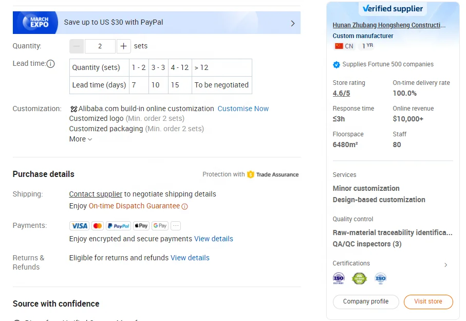
Task: Click the Visa payment icon
Action: [x=80, y=226]
